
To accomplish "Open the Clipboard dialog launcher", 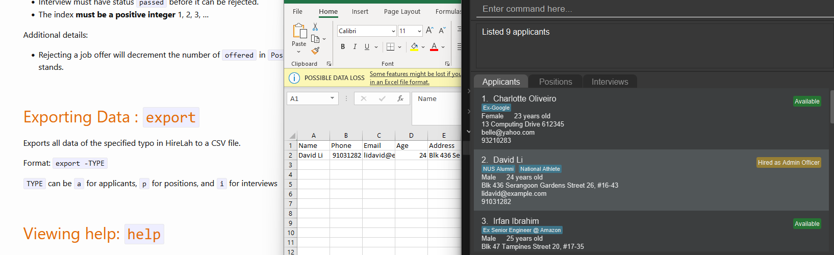I will coord(329,64).
